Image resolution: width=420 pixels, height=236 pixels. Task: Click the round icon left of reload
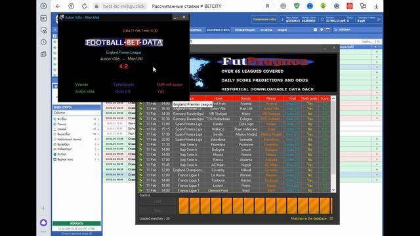71,6
